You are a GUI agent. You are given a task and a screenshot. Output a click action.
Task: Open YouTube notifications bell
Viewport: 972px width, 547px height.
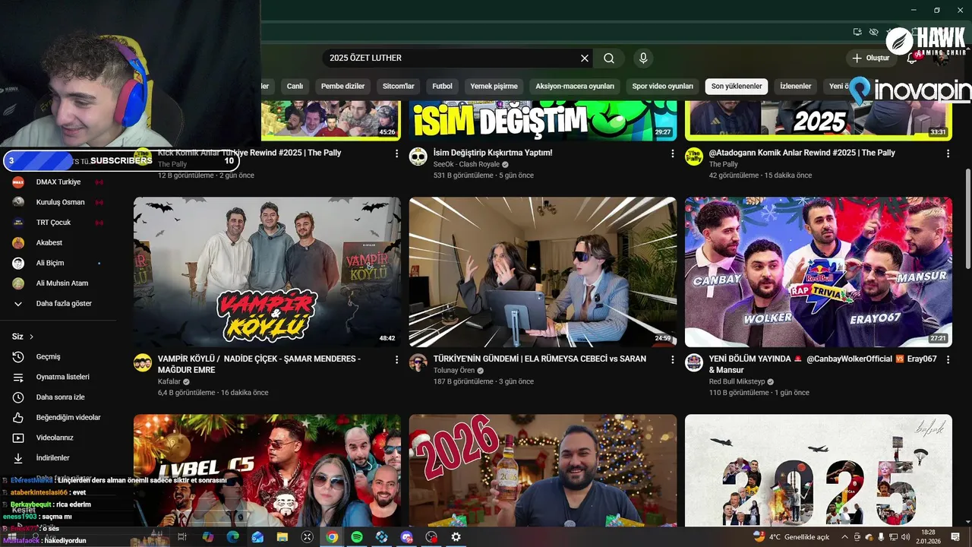[x=912, y=58]
